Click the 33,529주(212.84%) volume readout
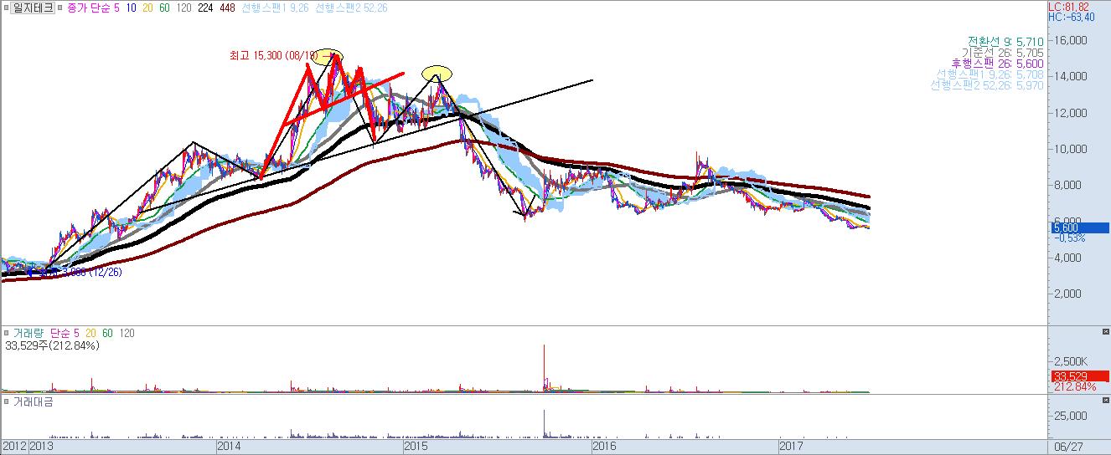Screen dimensions: 1111x455 coord(52,345)
